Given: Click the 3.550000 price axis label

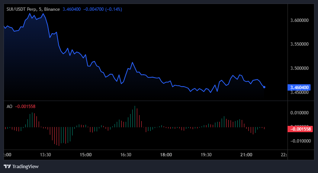Looking at the screenshot, I should 300,44.
